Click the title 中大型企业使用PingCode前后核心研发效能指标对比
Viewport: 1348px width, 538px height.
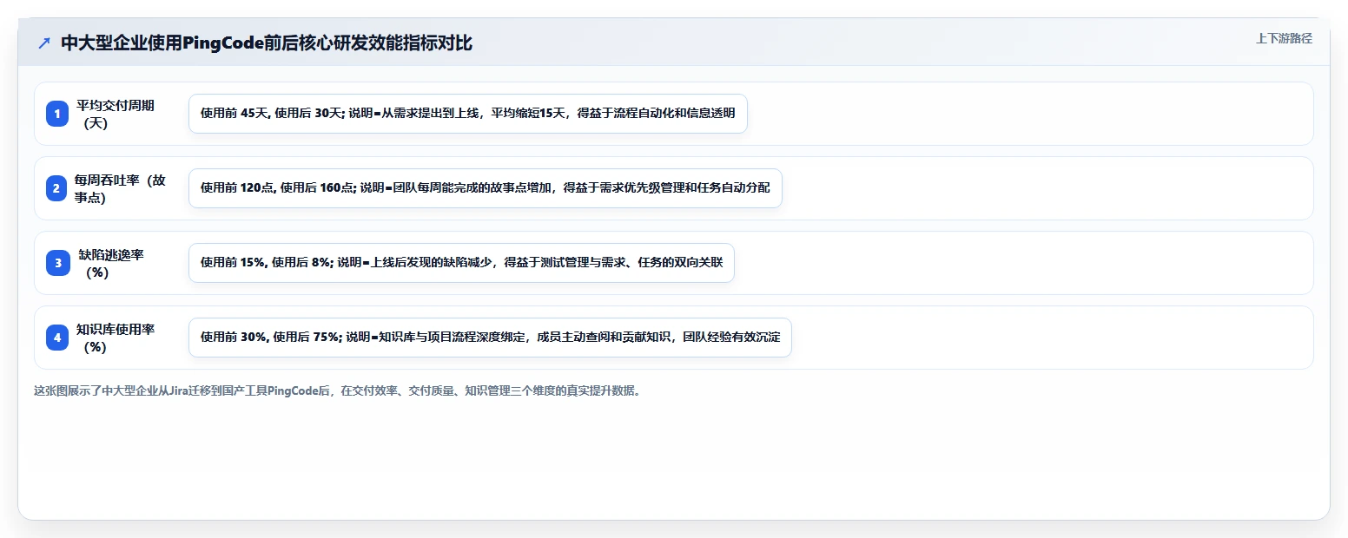tap(267, 43)
